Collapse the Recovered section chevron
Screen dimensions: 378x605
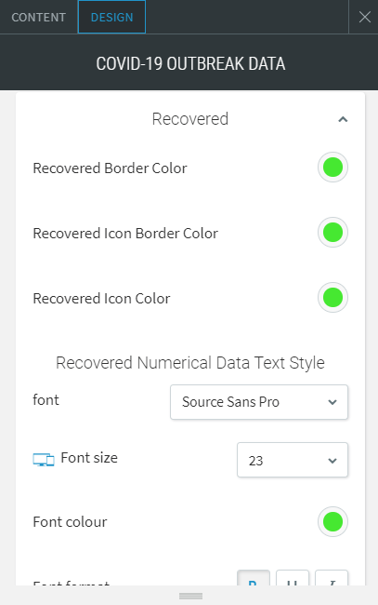pyautogui.click(x=343, y=119)
